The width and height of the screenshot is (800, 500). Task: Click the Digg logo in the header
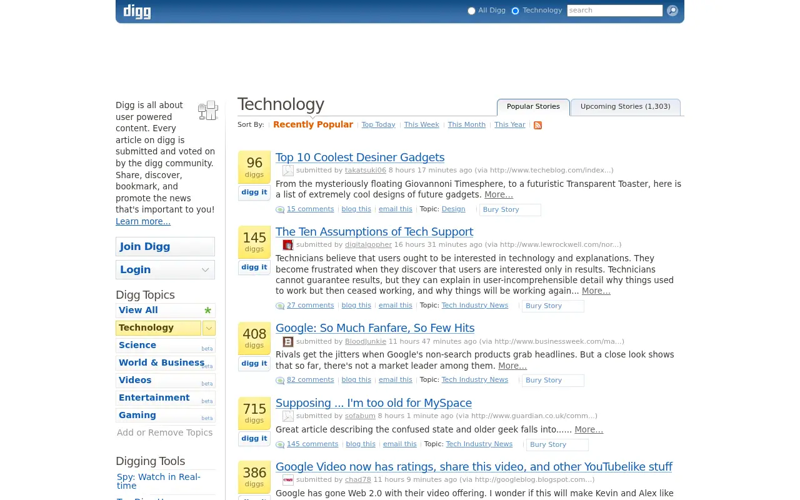click(137, 11)
